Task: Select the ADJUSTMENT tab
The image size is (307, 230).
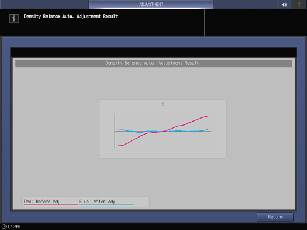Action: pyautogui.click(x=151, y=4)
